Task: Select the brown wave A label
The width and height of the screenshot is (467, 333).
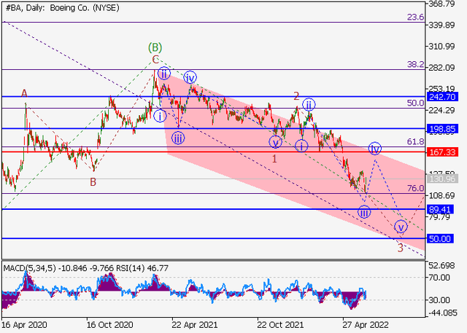Action: (24, 94)
